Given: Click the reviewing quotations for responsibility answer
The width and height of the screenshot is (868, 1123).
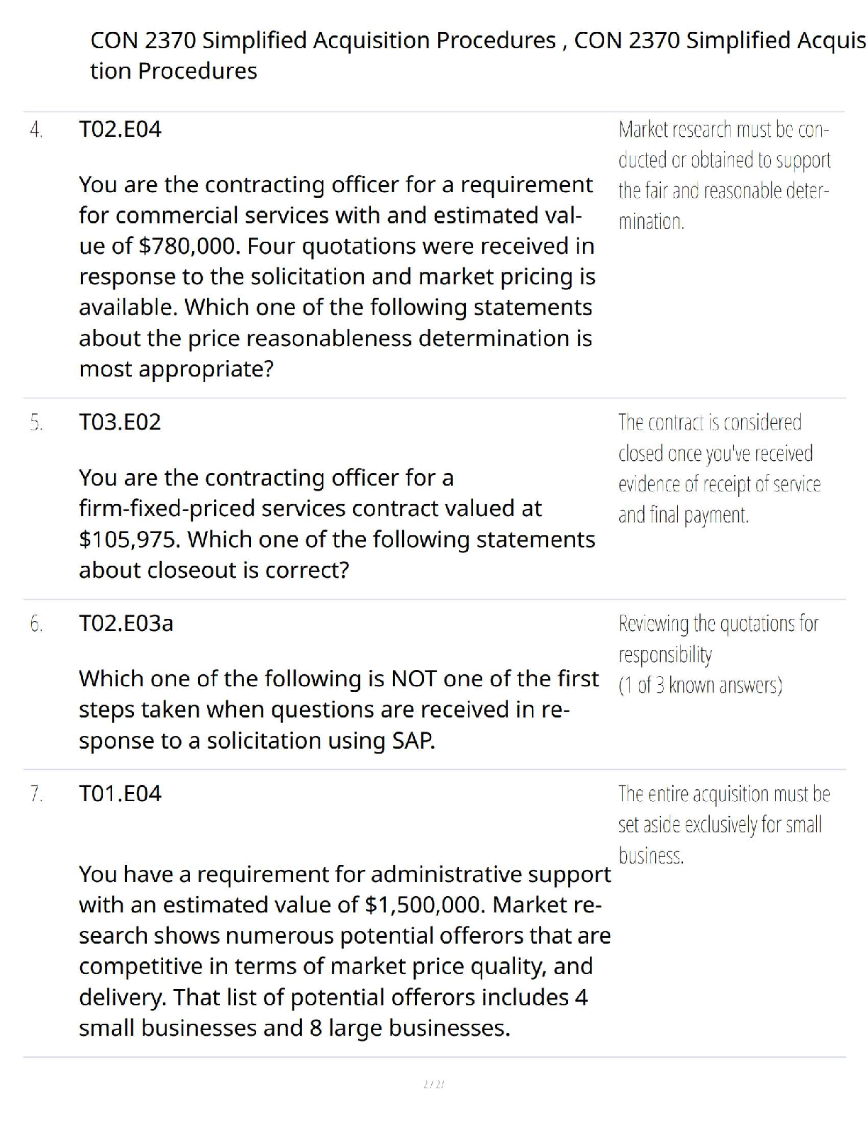Looking at the screenshot, I should click(718, 638).
